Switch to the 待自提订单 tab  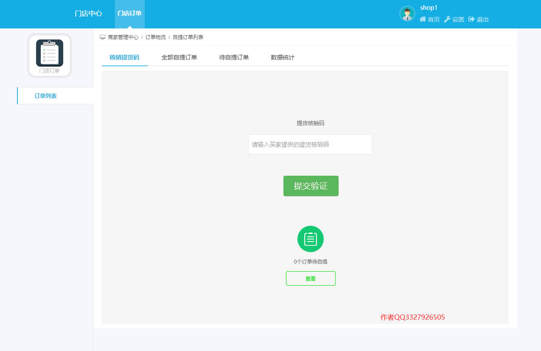tap(234, 57)
